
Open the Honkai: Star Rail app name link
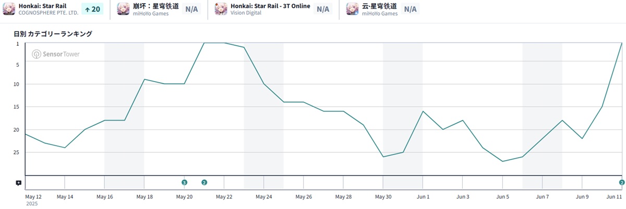click(43, 6)
